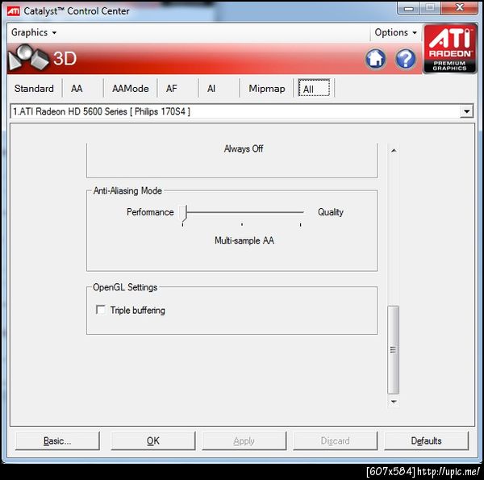
Task: Open the Options menu
Action: click(396, 32)
